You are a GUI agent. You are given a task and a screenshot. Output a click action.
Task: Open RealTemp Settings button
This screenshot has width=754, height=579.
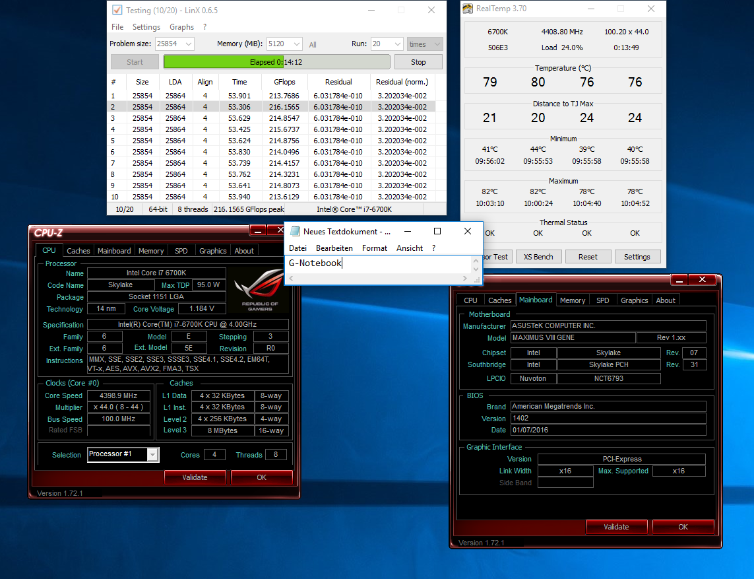coord(637,257)
